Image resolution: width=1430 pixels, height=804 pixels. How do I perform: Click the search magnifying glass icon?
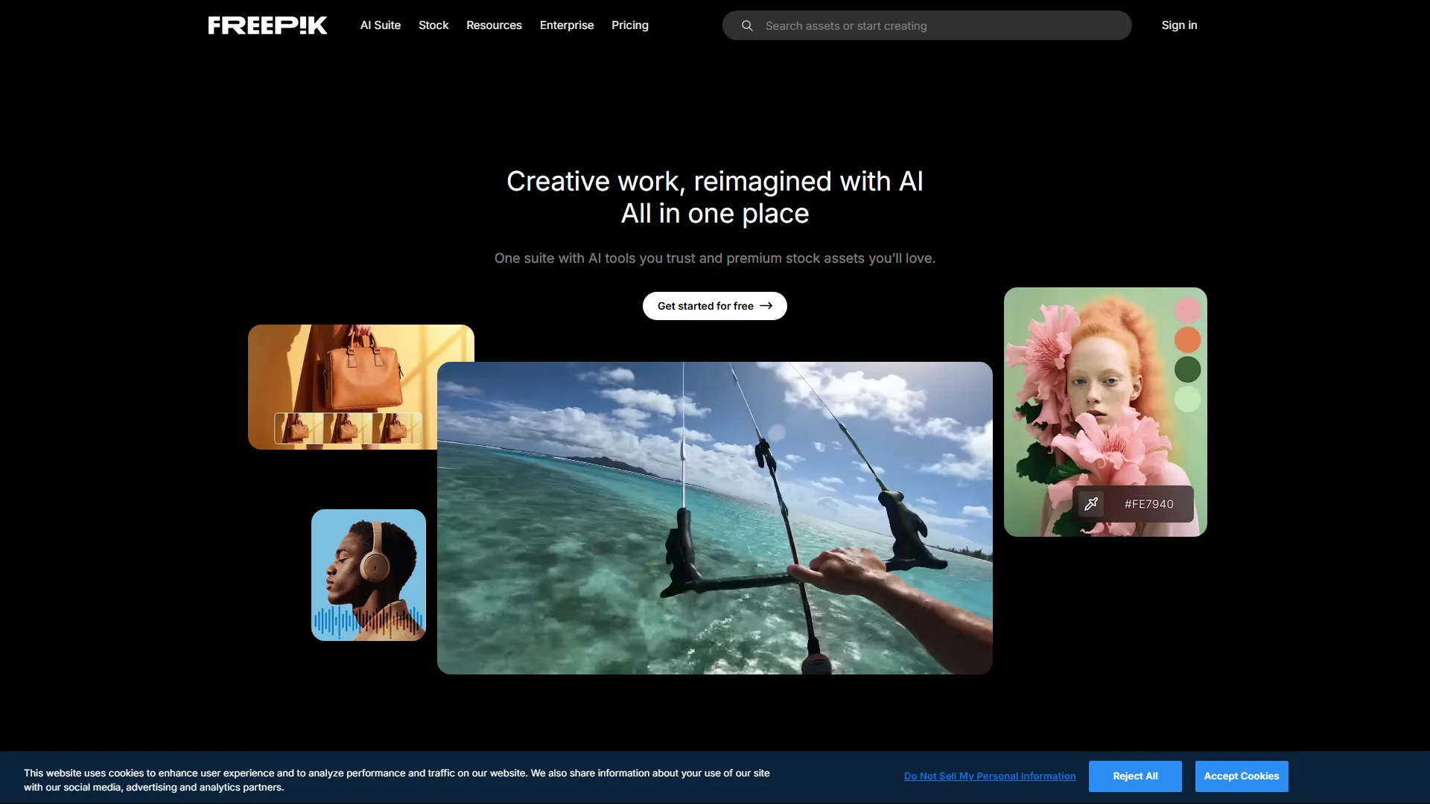746,25
